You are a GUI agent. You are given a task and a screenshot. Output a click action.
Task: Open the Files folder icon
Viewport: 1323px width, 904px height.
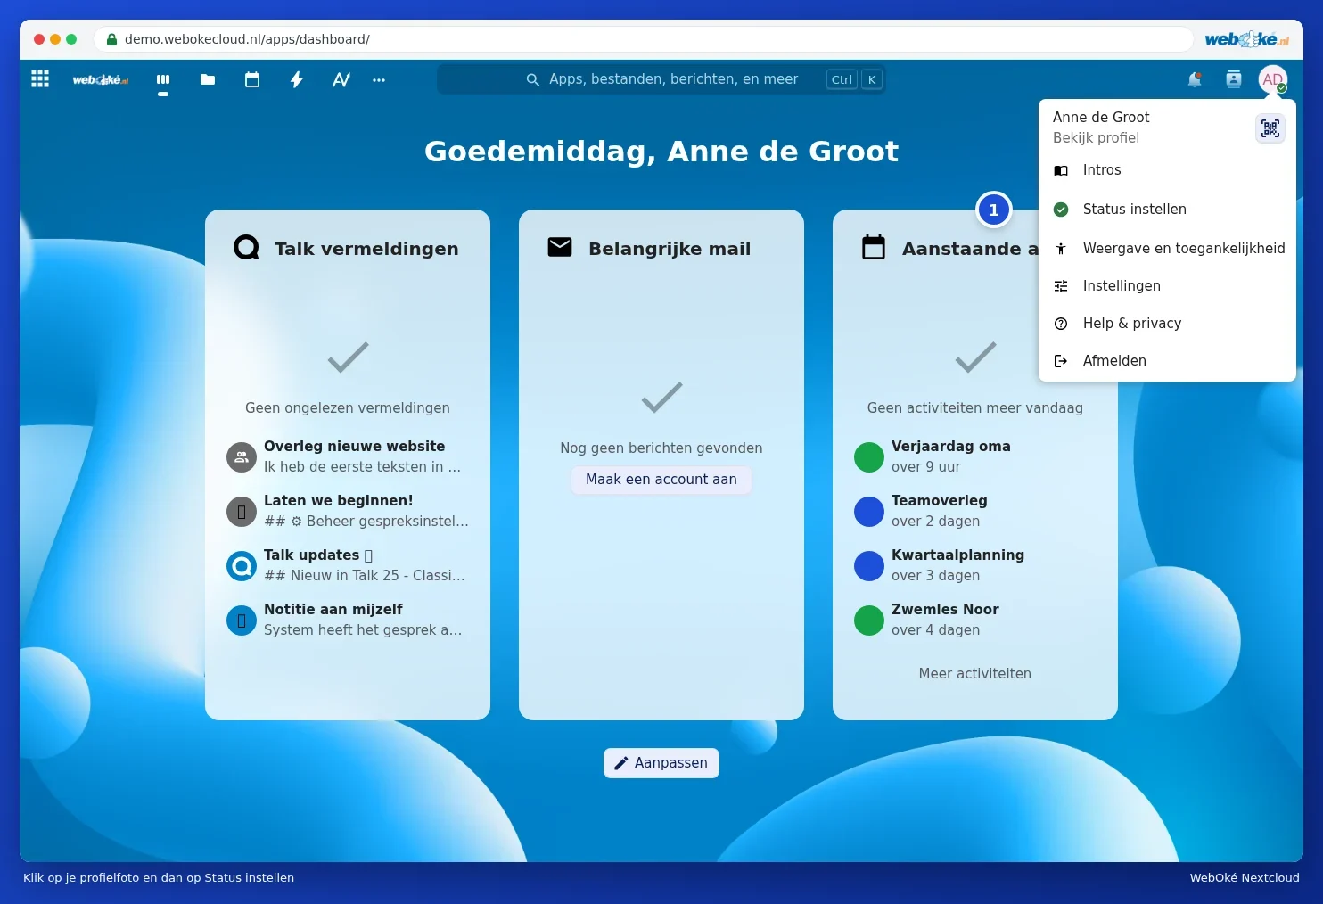(x=208, y=79)
